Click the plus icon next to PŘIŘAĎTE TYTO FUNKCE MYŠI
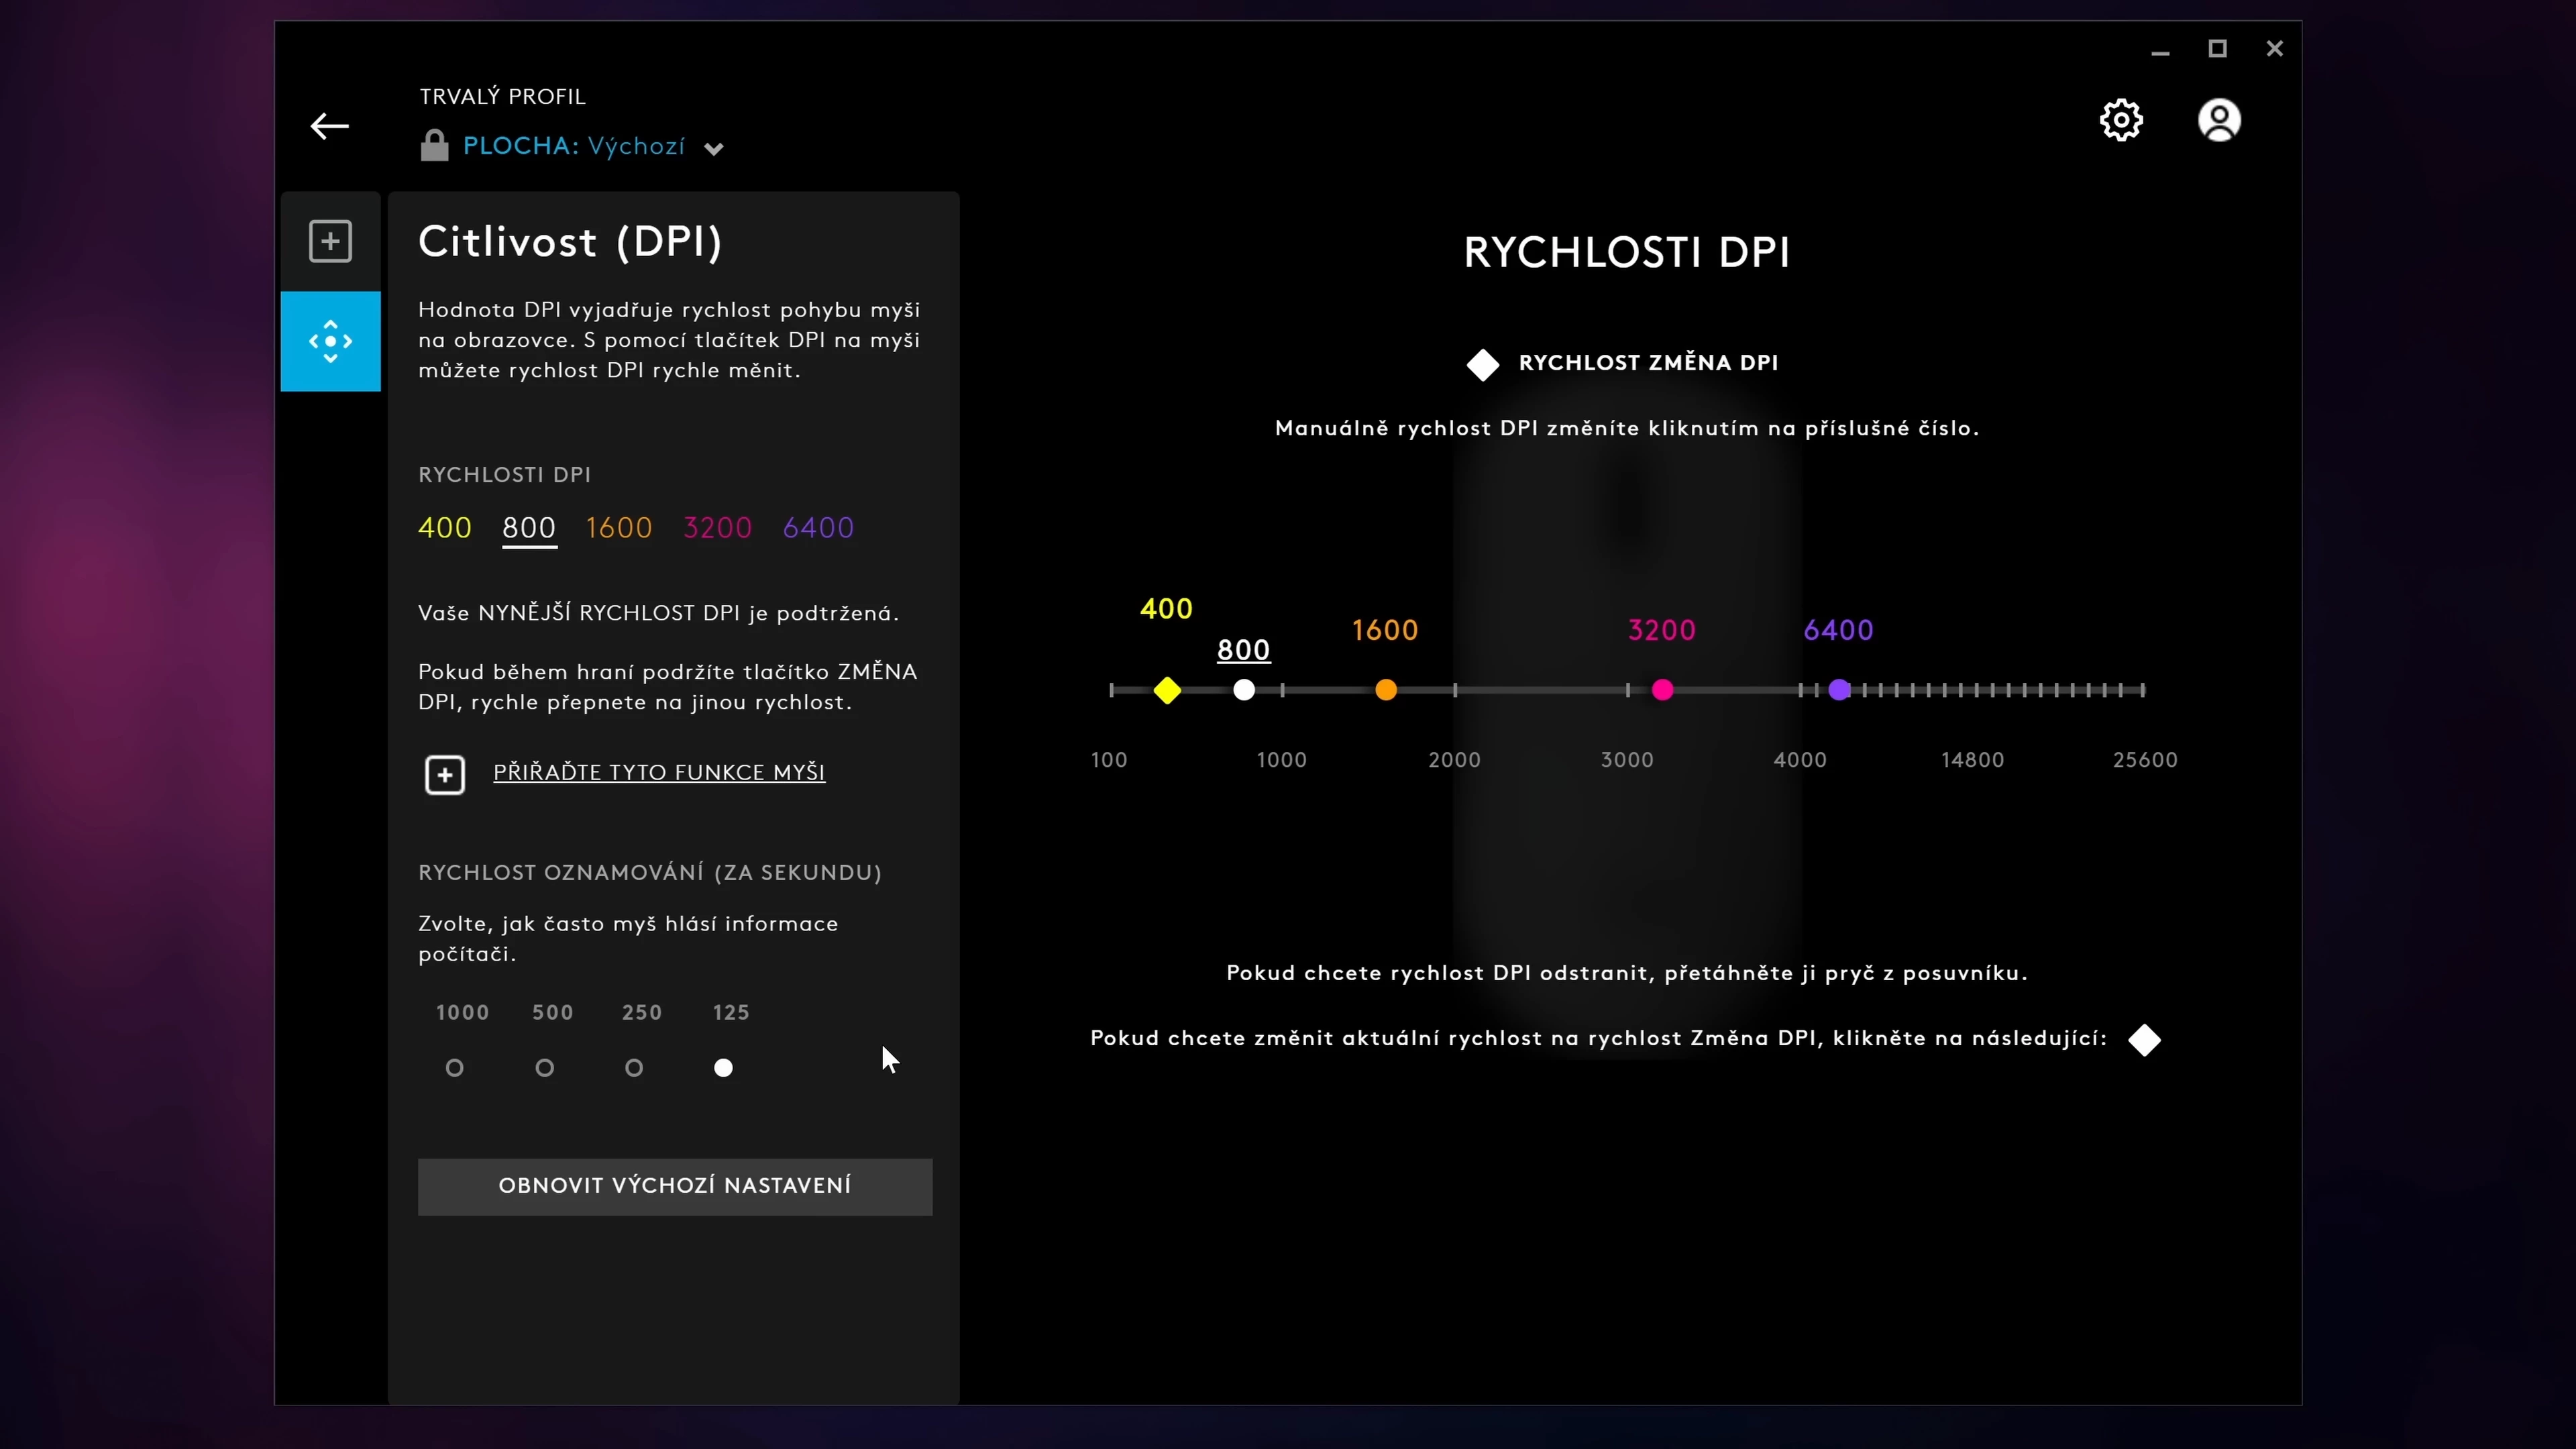This screenshot has height=1449, width=2576. tap(445, 775)
